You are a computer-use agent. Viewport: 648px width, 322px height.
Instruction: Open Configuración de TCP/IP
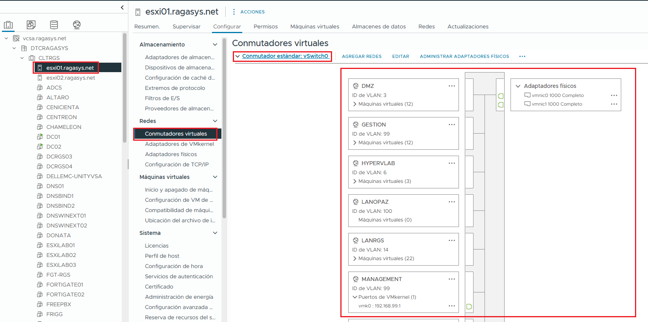tap(177, 164)
